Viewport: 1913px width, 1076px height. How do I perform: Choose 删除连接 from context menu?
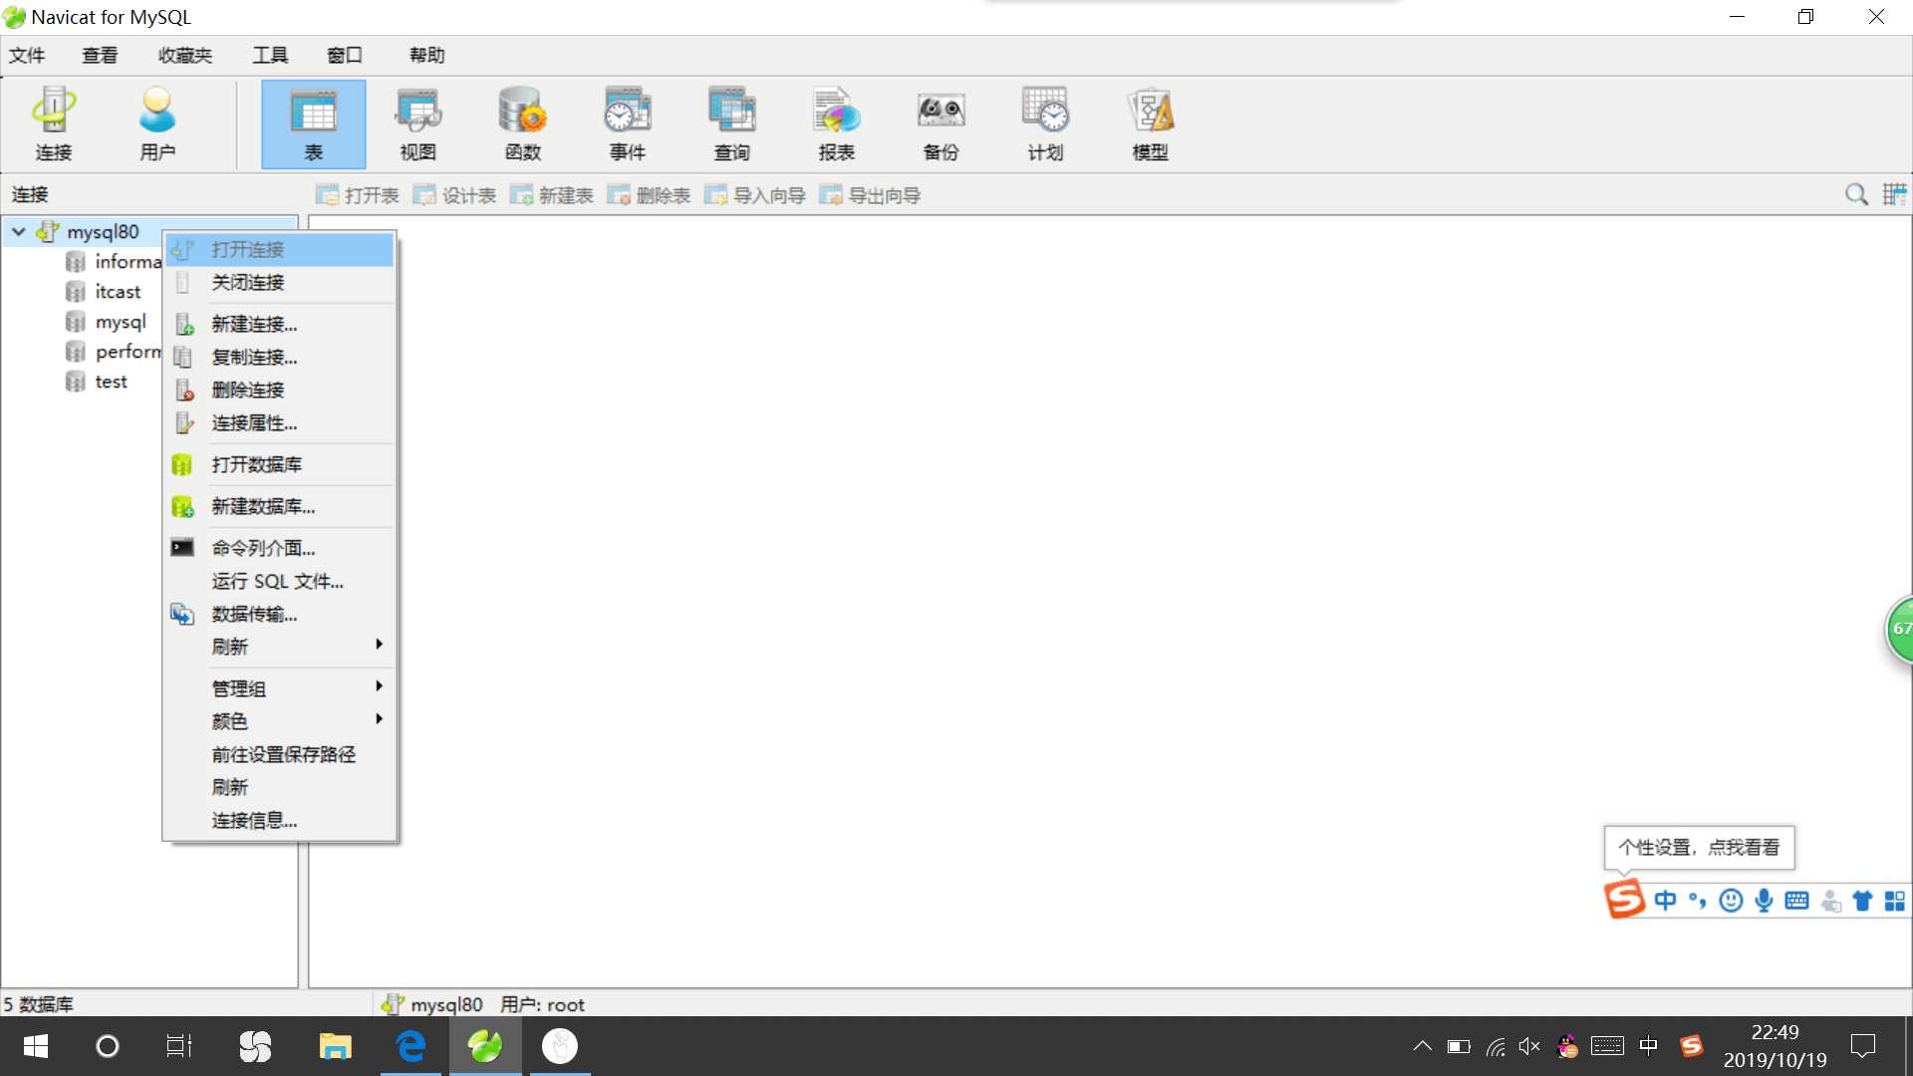pyautogui.click(x=280, y=390)
